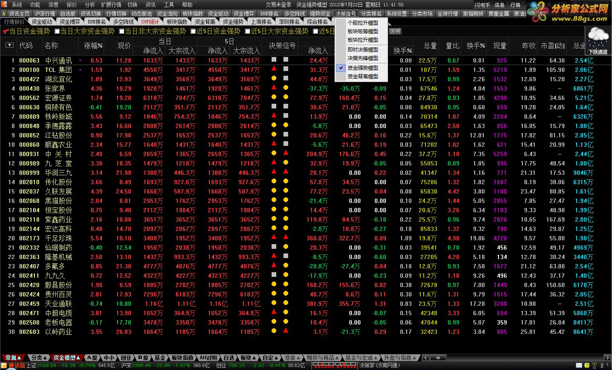612x370 pixels.
Task: Toggle the 当日资金强势 checked option
Action: (26, 31)
